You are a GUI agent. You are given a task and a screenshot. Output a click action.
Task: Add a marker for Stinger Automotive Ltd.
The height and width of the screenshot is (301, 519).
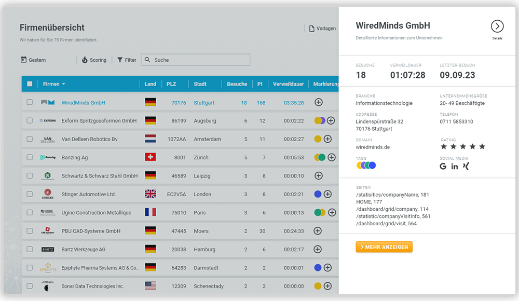click(327, 194)
